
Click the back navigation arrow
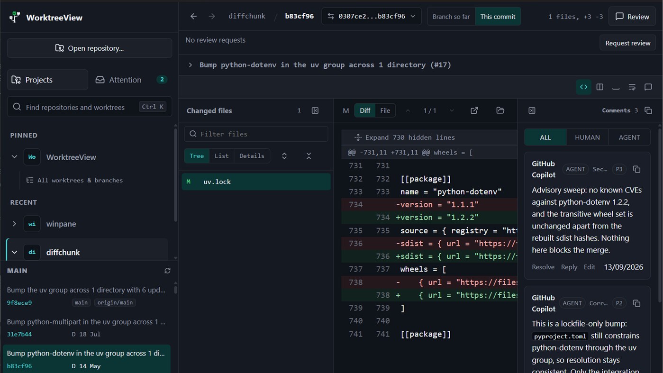tap(193, 16)
